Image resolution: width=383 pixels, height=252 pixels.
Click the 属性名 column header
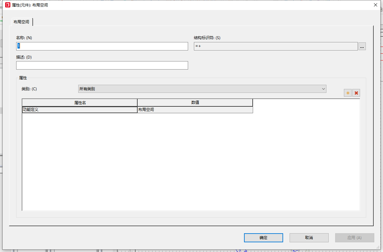tap(80, 103)
